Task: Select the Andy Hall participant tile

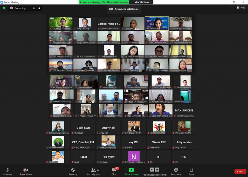Action: click(108, 129)
